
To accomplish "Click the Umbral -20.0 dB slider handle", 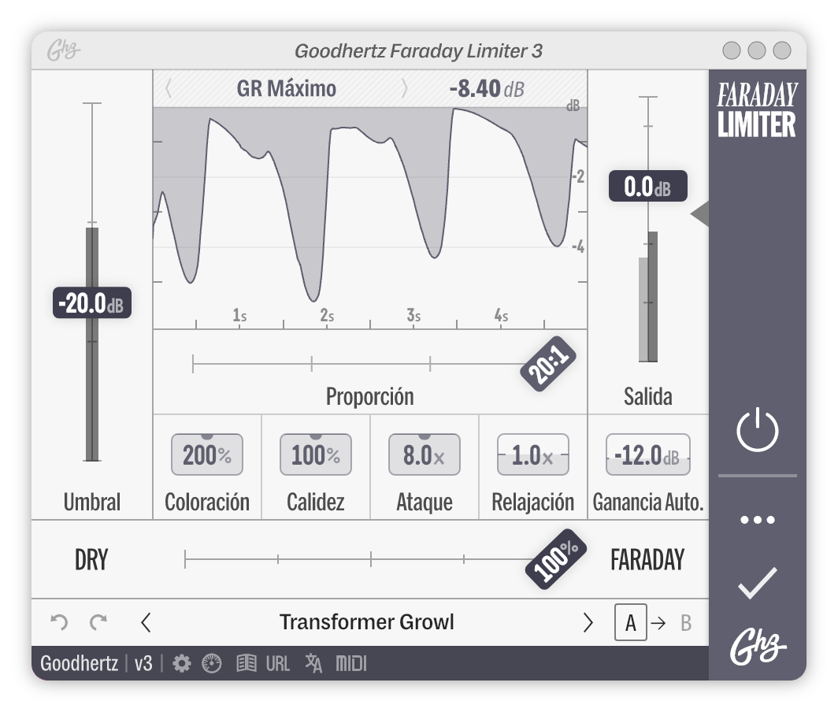I will click(x=92, y=302).
